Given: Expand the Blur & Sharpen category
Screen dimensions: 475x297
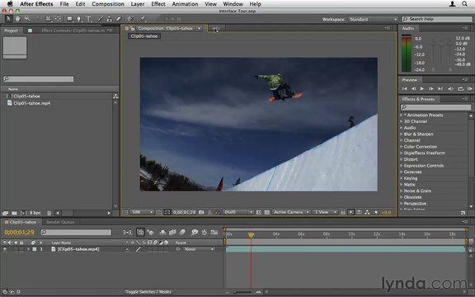Looking at the screenshot, I should pos(402,134).
